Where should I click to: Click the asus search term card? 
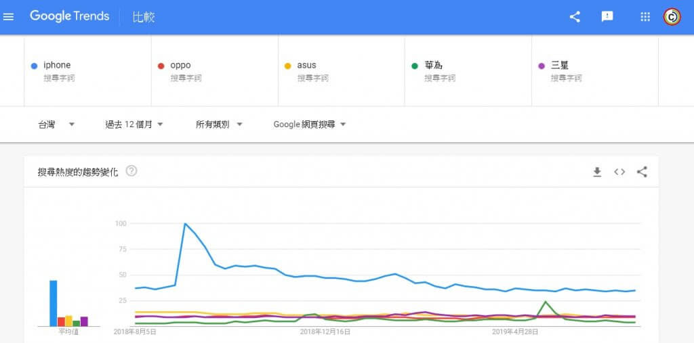tap(342, 71)
